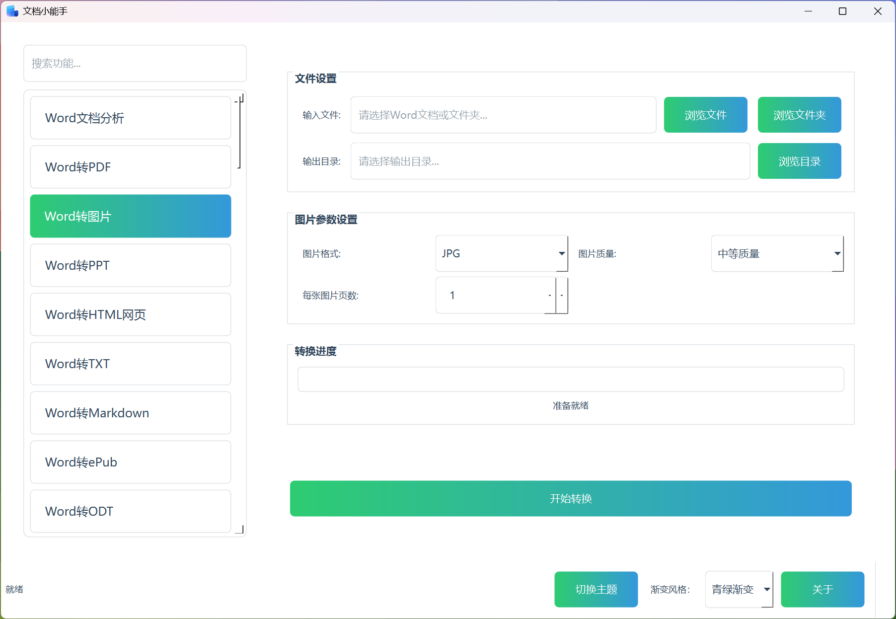Click the sidebar scrollbar of the function list

240,132
